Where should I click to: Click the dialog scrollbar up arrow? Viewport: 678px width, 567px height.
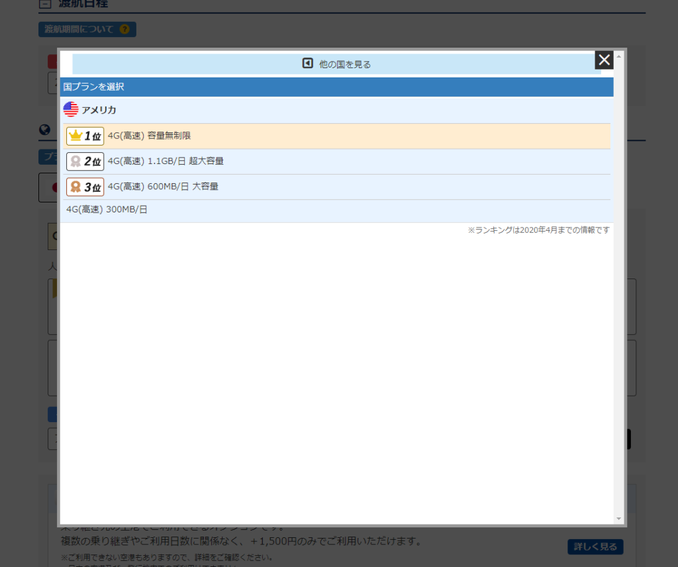coord(619,57)
